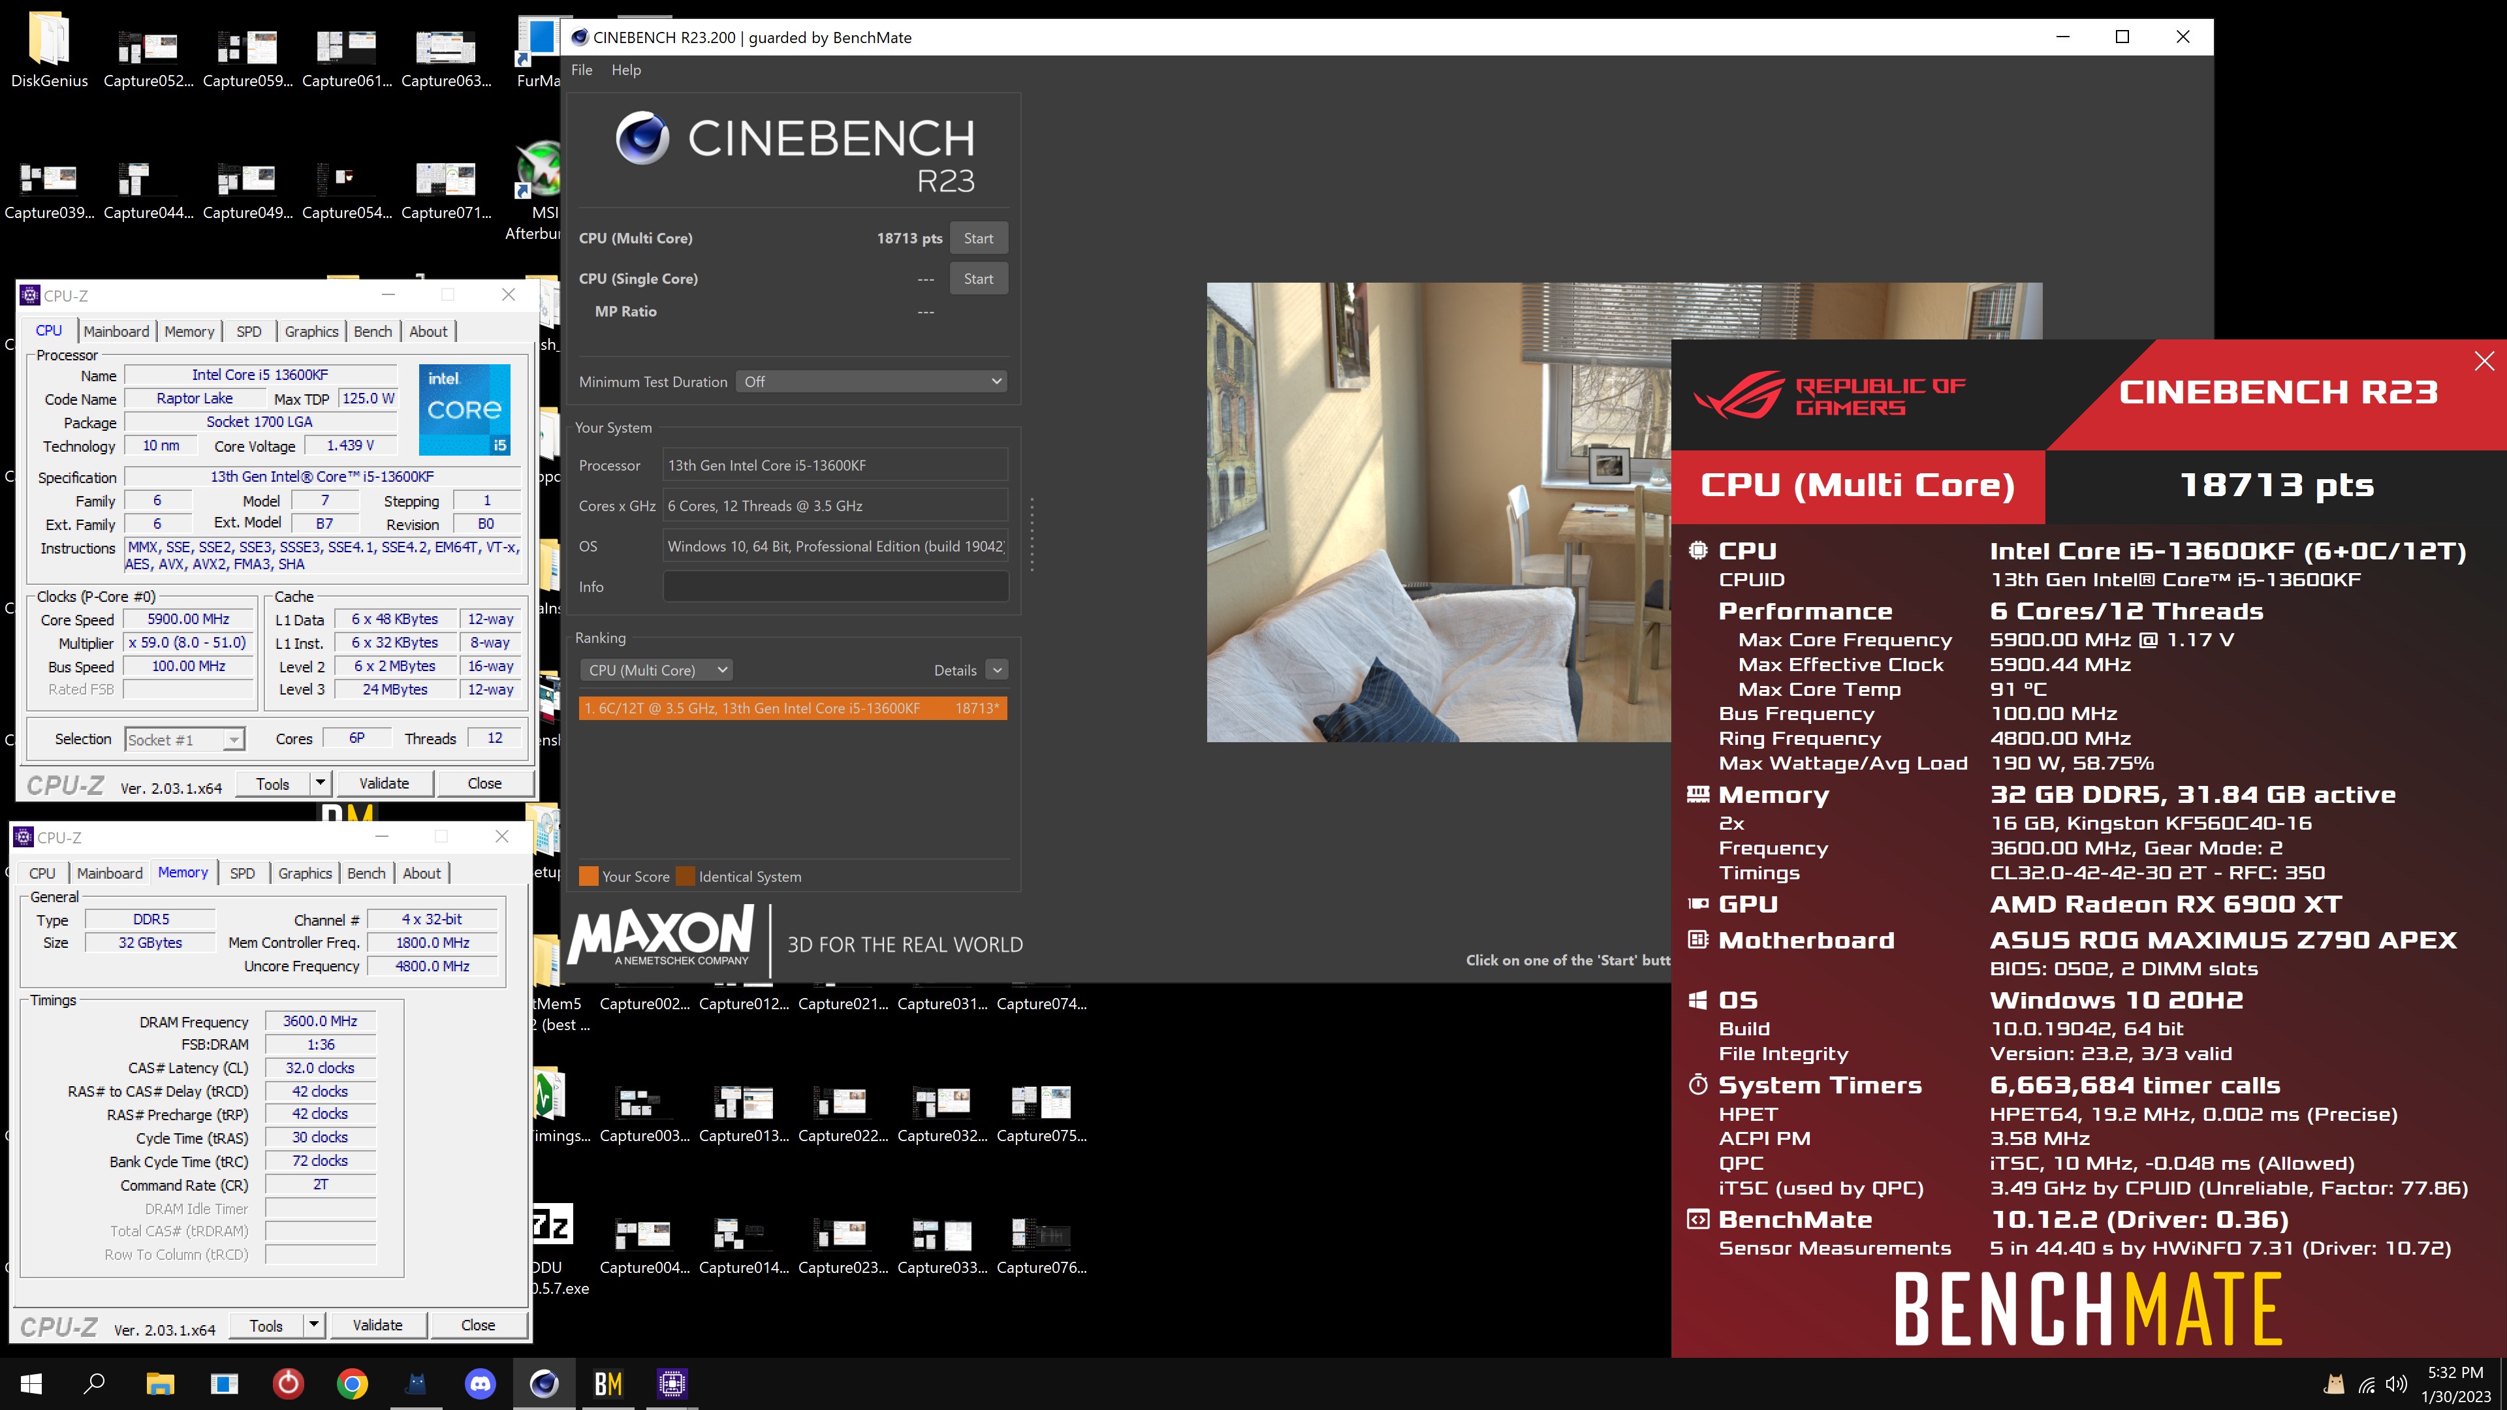Open the Capture076 desktop file icon
The width and height of the screenshot is (2507, 1410).
coord(1041,1245)
